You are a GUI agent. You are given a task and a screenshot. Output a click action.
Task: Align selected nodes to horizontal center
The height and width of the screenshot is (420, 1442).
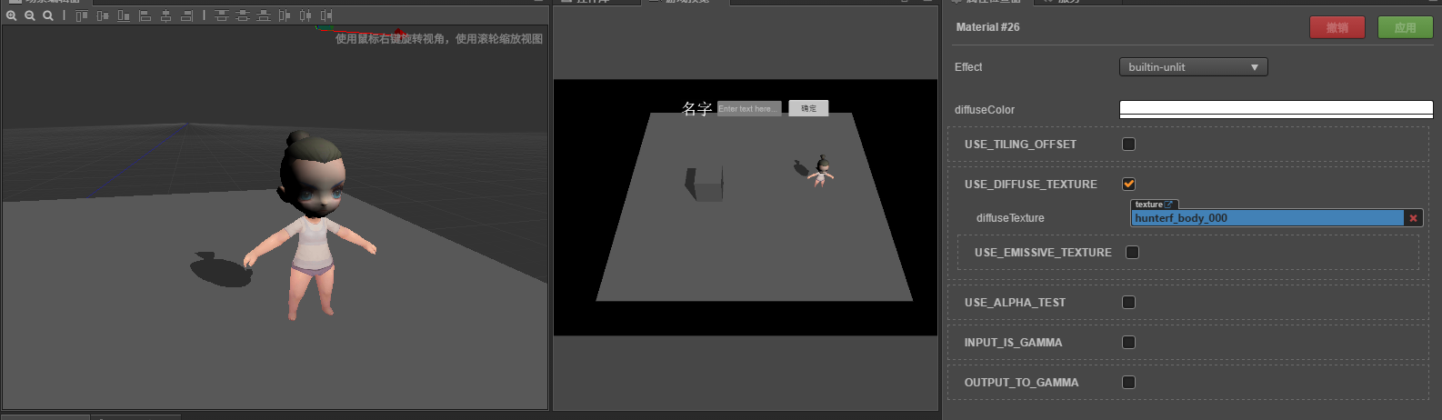tap(165, 15)
